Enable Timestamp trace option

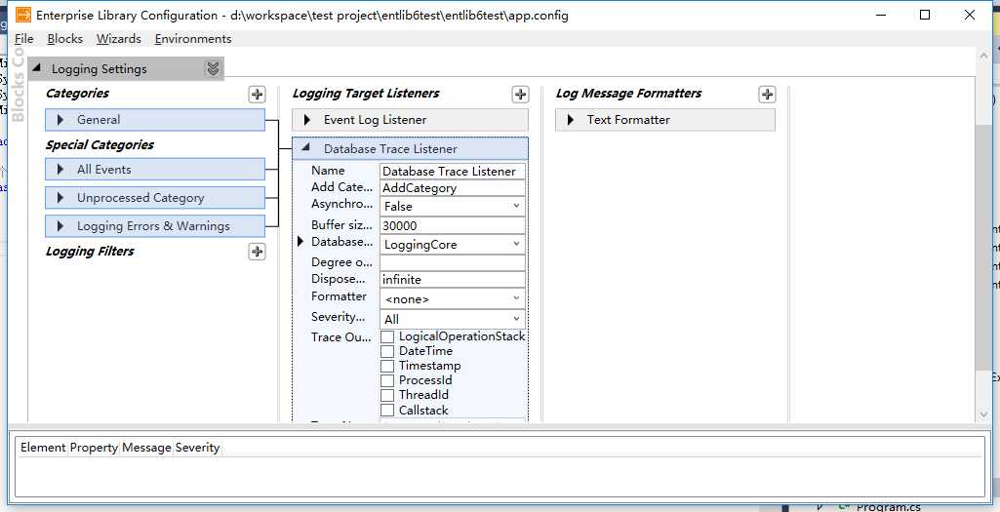pos(387,366)
